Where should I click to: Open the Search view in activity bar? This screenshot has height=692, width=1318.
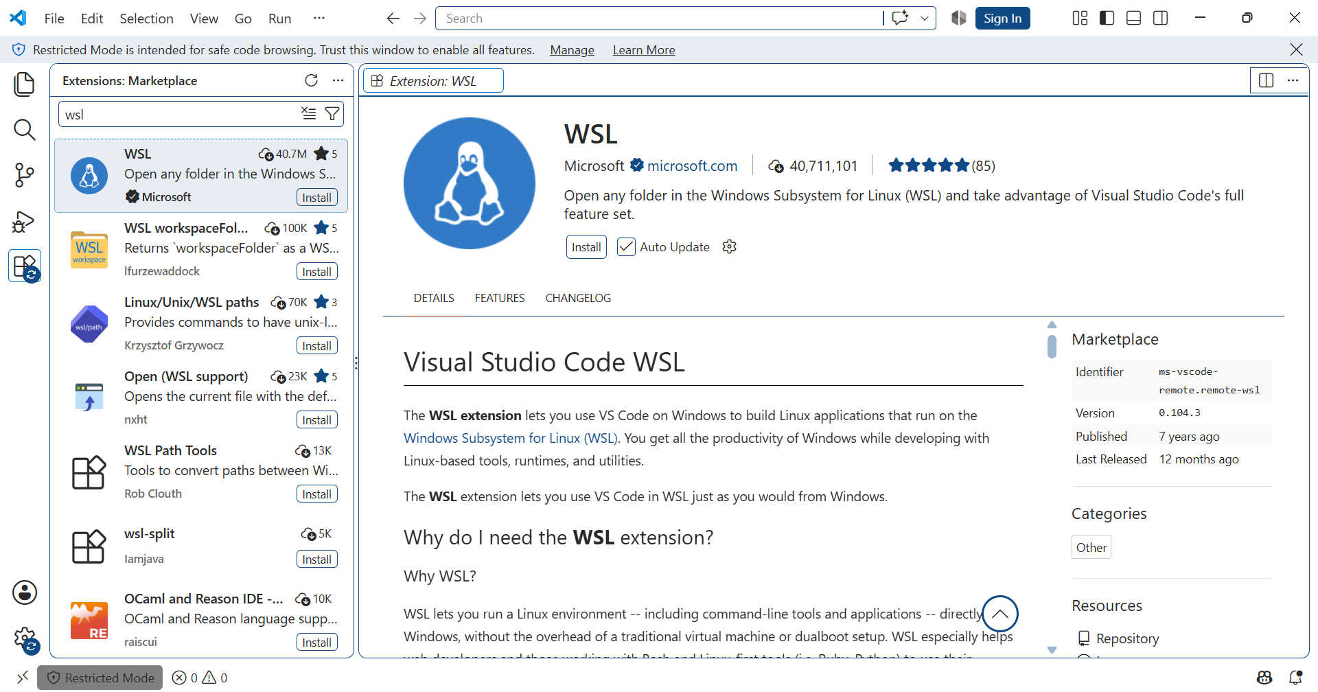25,130
